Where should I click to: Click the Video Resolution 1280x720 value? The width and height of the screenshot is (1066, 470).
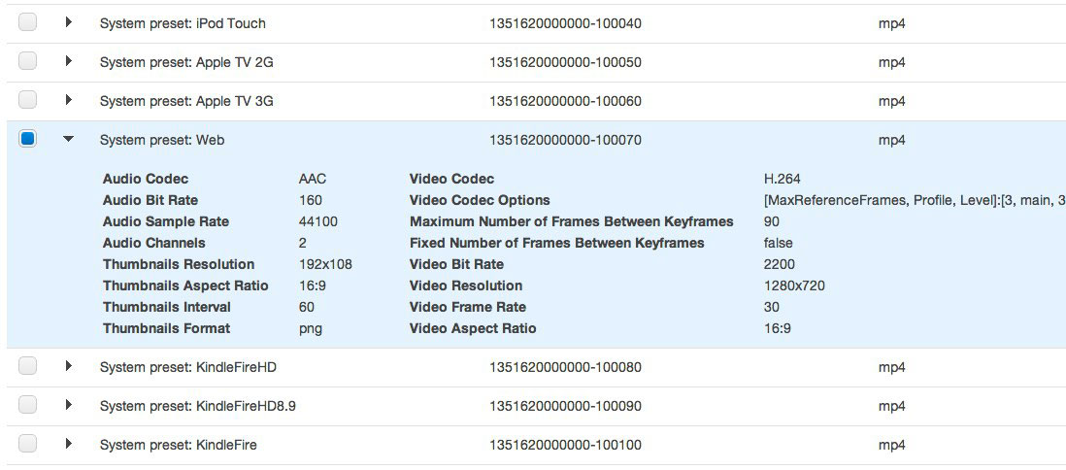pos(794,285)
